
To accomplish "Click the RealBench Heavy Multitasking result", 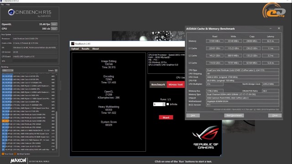I will 109,110.
